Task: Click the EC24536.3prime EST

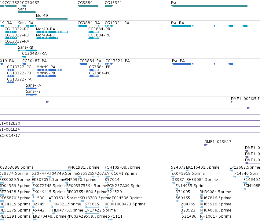Action: [x=113, y=201]
